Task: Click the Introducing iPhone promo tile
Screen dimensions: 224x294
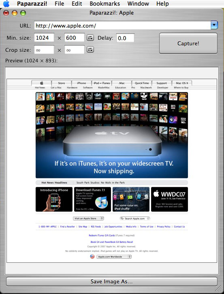Action: [54, 200]
